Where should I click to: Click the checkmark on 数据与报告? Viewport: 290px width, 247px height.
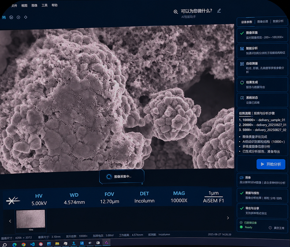click(242, 193)
